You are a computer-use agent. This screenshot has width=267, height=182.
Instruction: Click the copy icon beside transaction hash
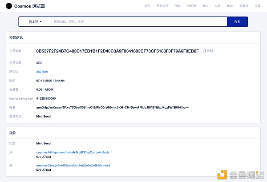point(204,51)
